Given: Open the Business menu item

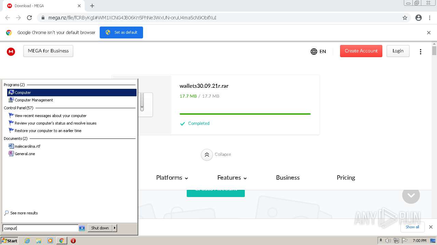Looking at the screenshot, I should [x=288, y=178].
